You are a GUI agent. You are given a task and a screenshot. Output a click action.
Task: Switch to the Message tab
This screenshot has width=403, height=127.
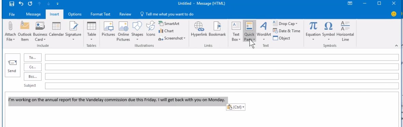(33, 14)
